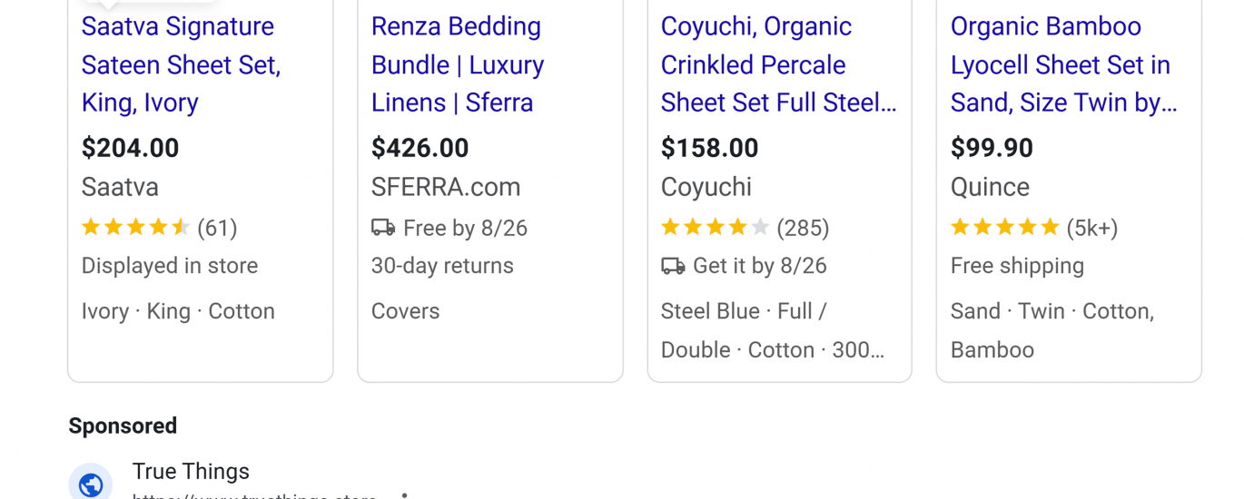Open Organic Bamboo Lyocell Sheet Set link
The image size is (1244, 499).
pos(1062,64)
